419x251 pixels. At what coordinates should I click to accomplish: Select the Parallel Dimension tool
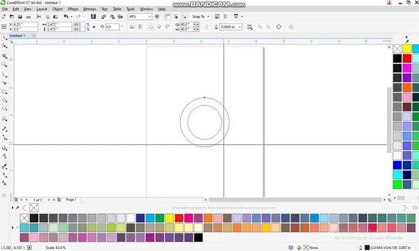(x=4, y=129)
